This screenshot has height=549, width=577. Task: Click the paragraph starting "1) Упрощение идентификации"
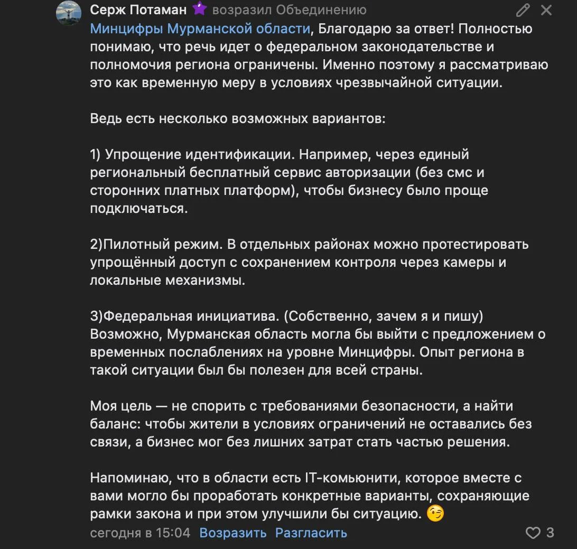[288, 181]
